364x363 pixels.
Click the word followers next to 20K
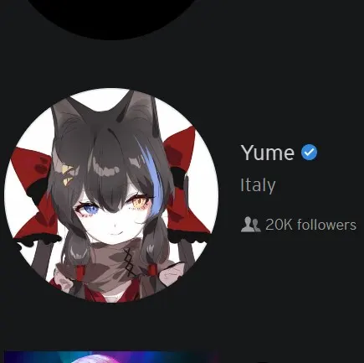[x=327, y=225]
